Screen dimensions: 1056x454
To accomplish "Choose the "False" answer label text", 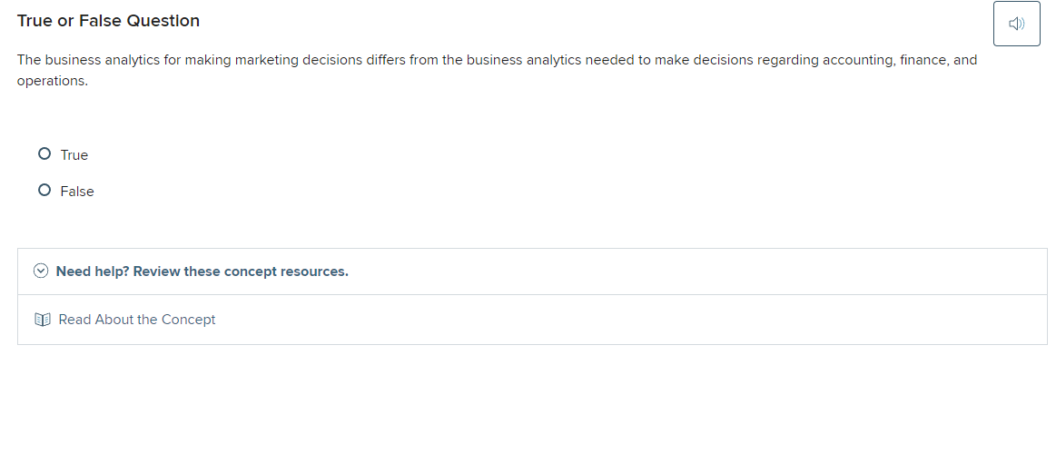I will [x=77, y=192].
